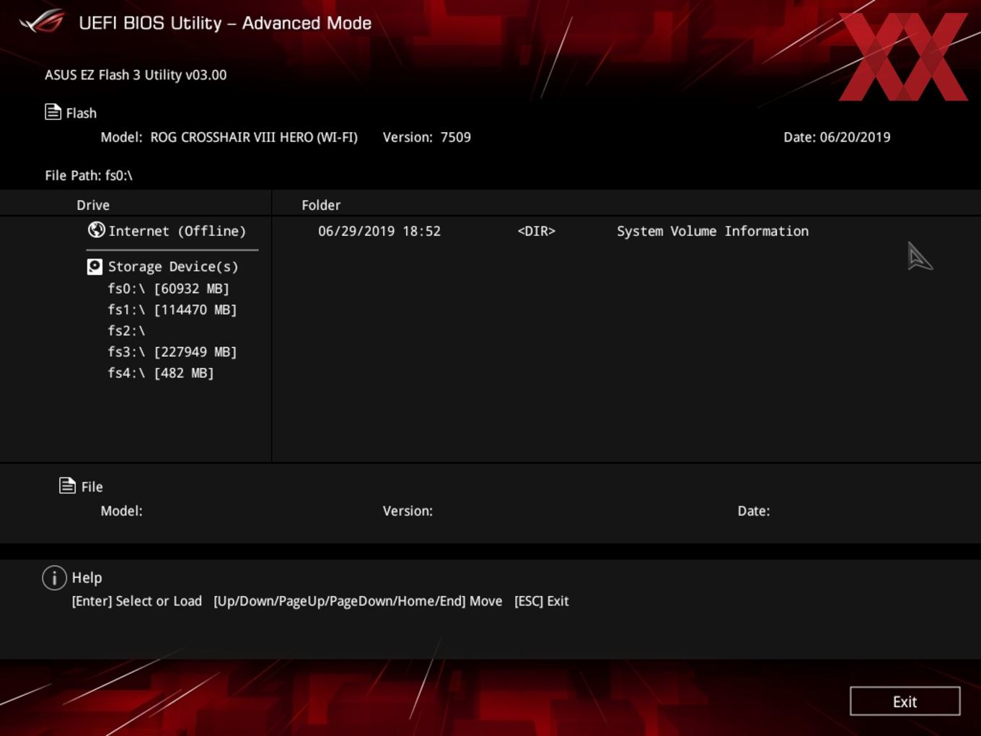The image size is (981, 736).
Task: Click the File Path fs0:\ text
Action: 89,175
